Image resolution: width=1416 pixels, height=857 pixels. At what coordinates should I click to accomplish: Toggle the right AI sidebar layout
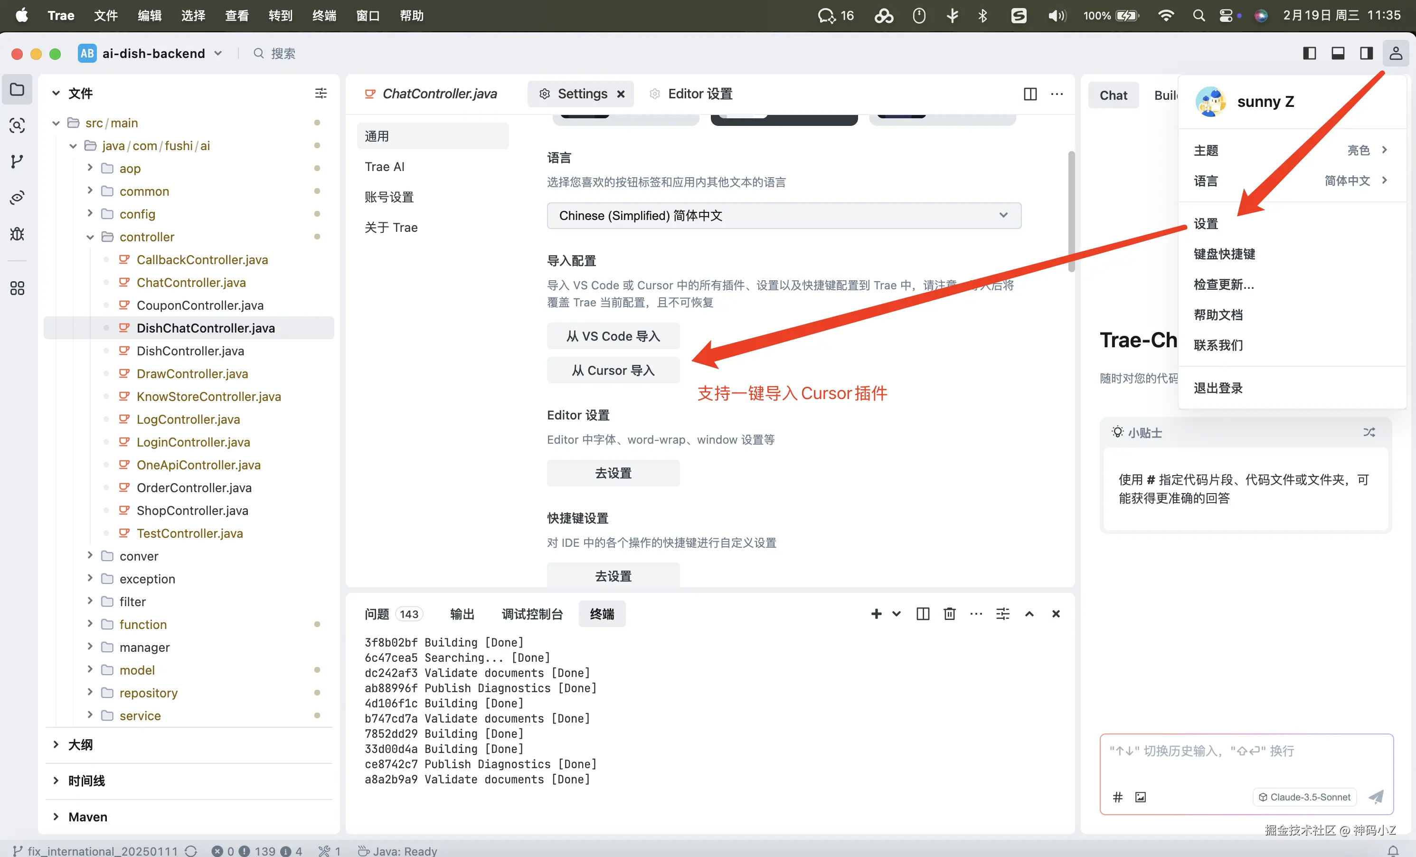tap(1367, 54)
